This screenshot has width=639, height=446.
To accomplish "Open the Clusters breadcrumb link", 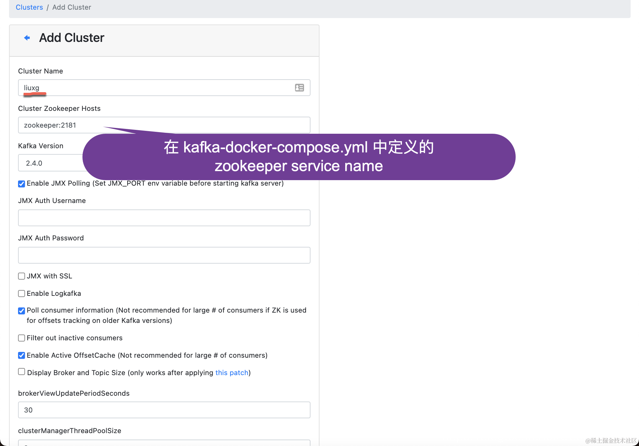I will click(x=29, y=7).
